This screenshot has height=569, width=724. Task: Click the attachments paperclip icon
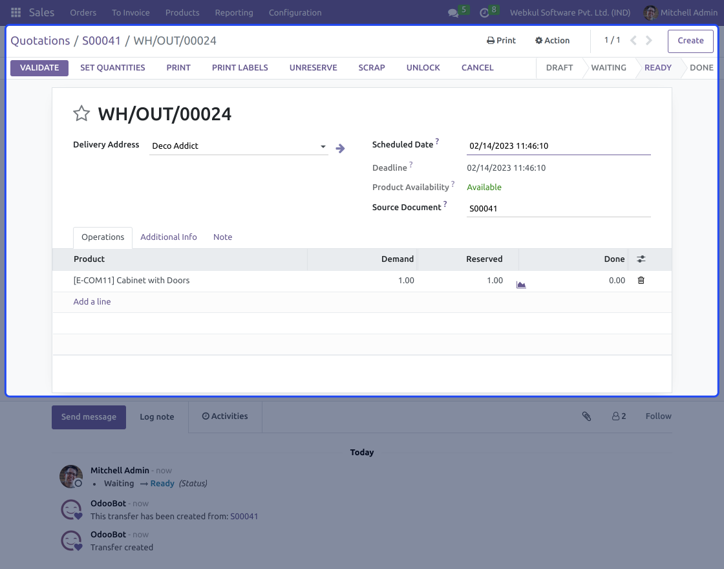[x=586, y=416]
